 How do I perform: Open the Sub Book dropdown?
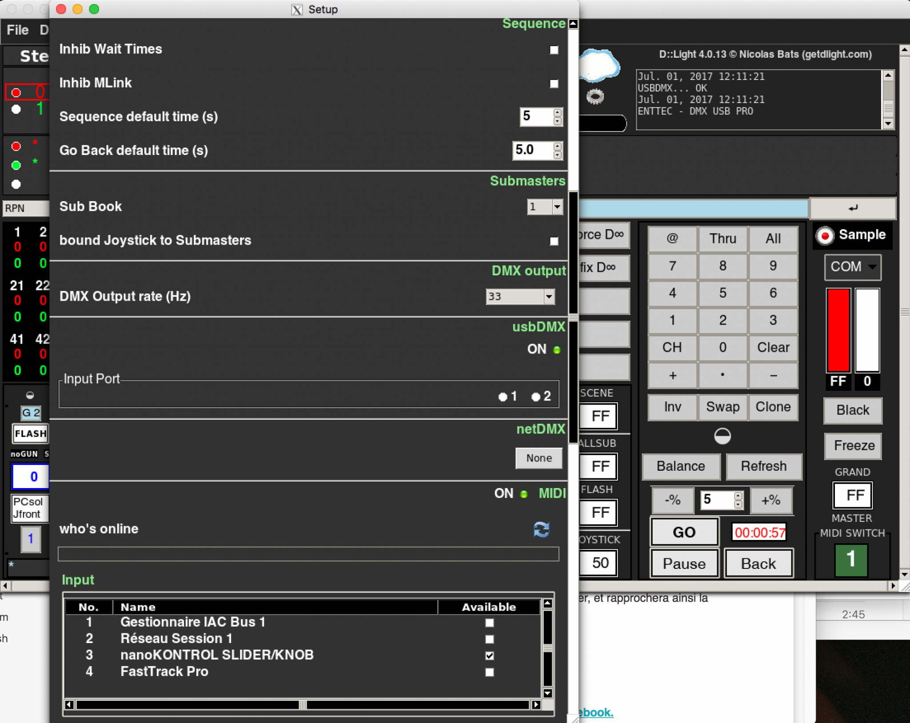click(557, 207)
